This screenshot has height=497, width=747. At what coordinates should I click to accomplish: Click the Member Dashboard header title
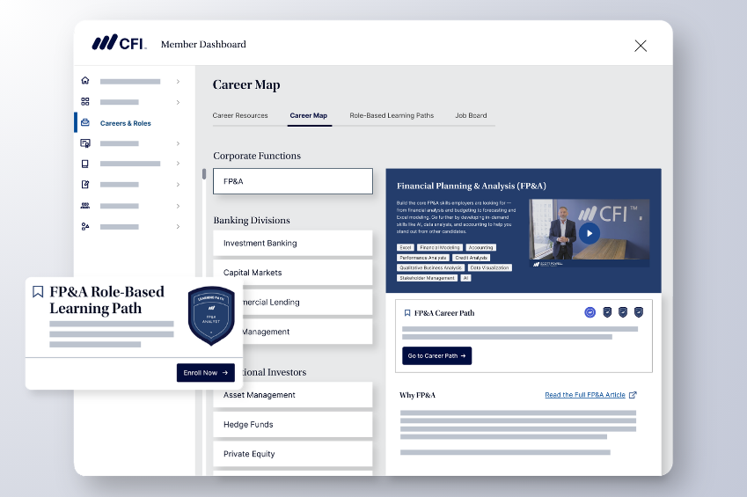203,44
